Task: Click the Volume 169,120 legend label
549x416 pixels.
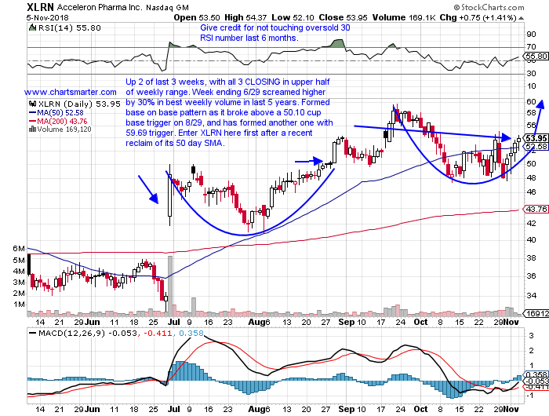Action: click(64, 130)
